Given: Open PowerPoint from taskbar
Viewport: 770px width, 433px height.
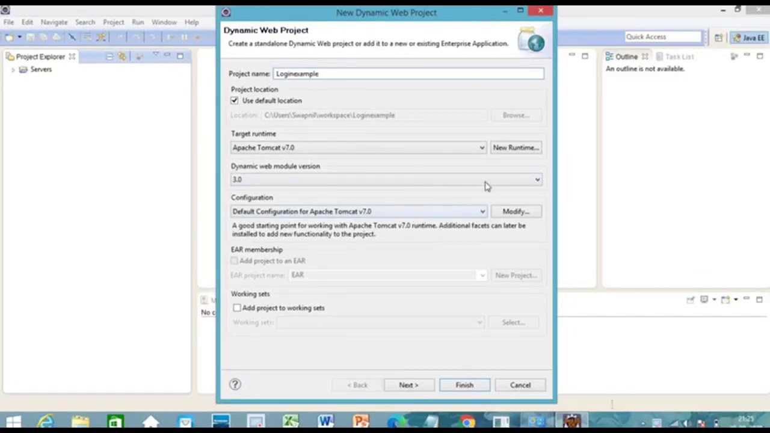Looking at the screenshot, I should tap(361, 422).
